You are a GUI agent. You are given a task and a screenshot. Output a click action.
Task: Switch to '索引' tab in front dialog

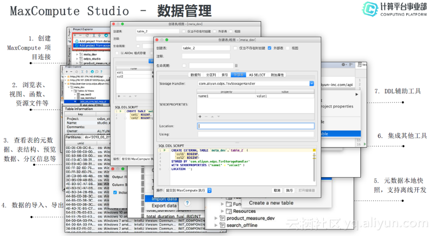coord(224,75)
